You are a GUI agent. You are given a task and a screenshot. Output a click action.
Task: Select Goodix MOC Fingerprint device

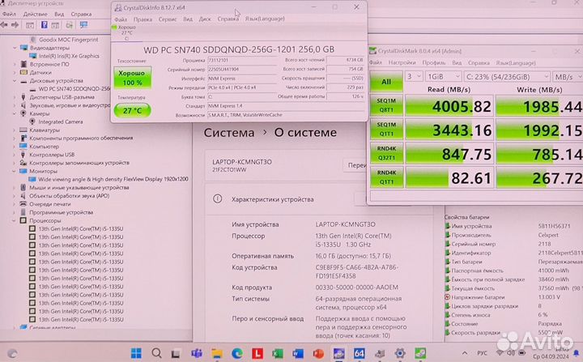point(69,40)
